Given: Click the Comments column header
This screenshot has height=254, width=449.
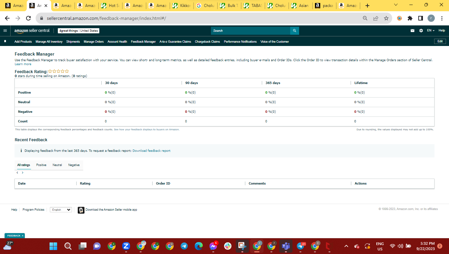Looking at the screenshot, I should pyautogui.click(x=257, y=184).
